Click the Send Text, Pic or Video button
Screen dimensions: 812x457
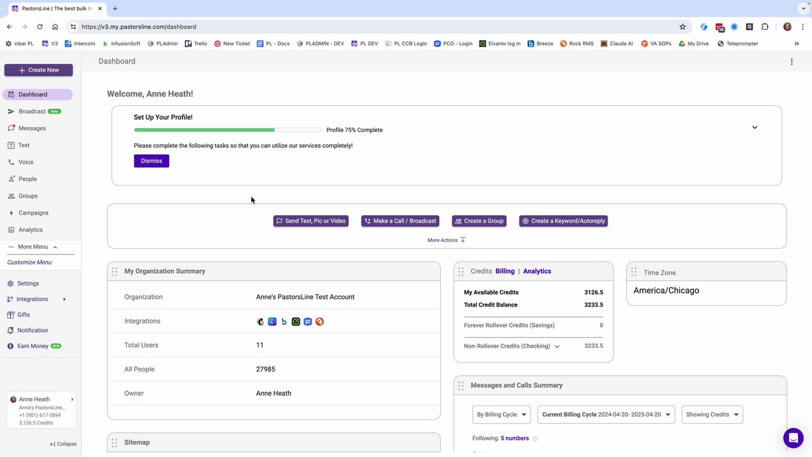[311, 221]
